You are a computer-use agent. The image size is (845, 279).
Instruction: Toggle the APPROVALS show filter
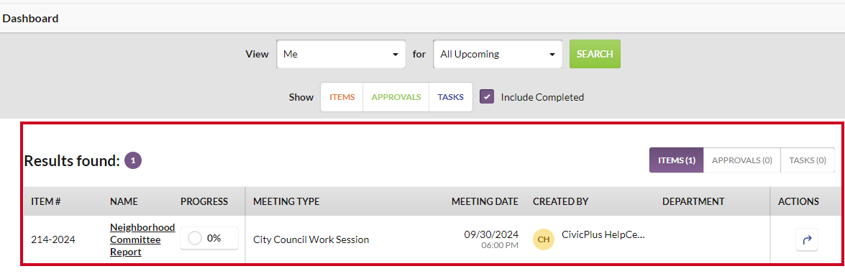396,97
